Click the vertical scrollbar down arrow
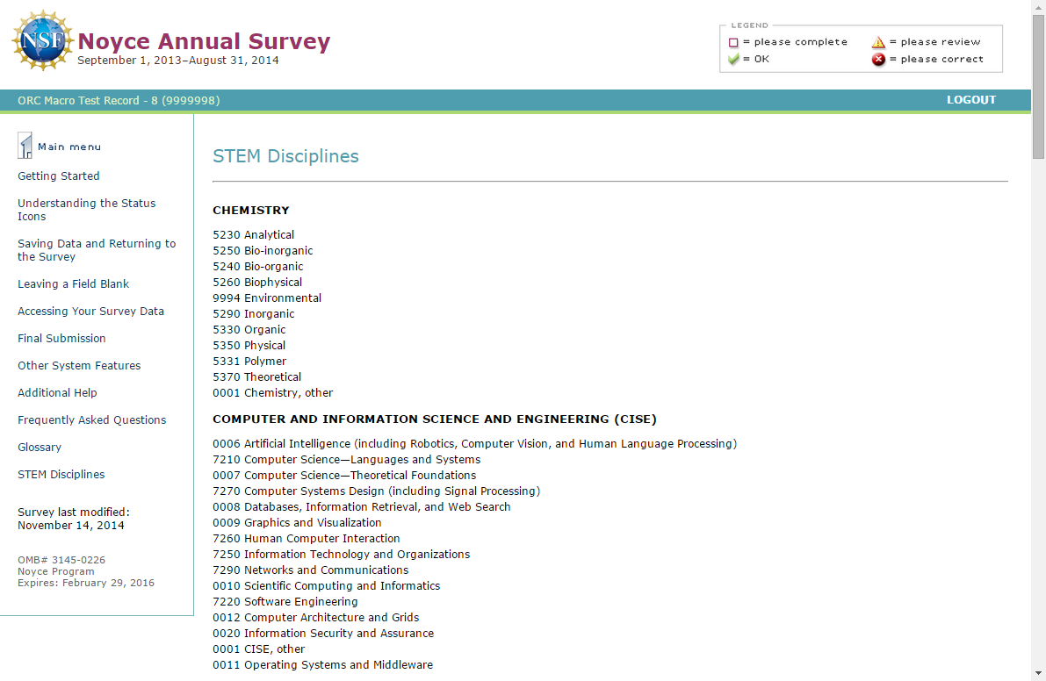The height and width of the screenshot is (681, 1046). coord(1038,673)
